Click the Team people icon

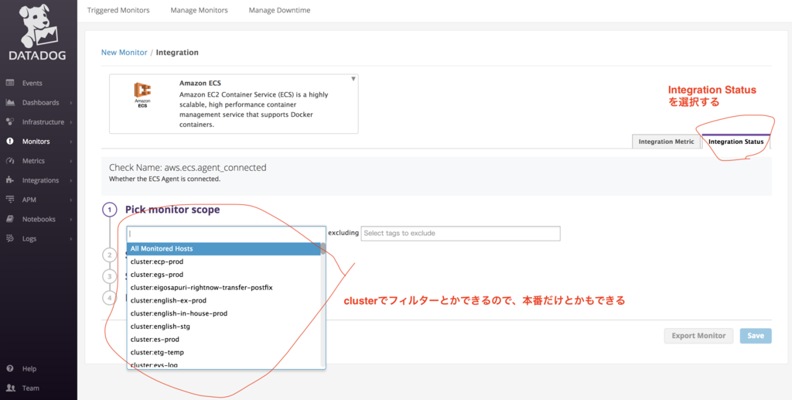pos(10,388)
